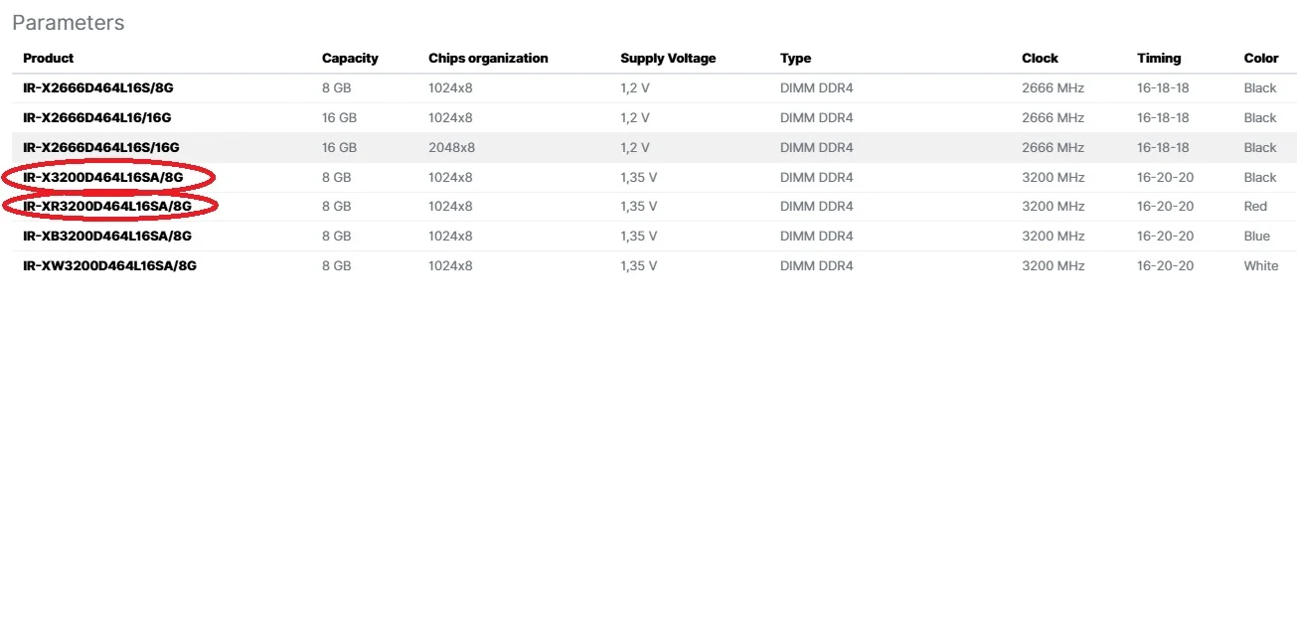Click the Color column header
Image resolution: width=1297 pixels, height=644 pixels.
coord(1261,58)
